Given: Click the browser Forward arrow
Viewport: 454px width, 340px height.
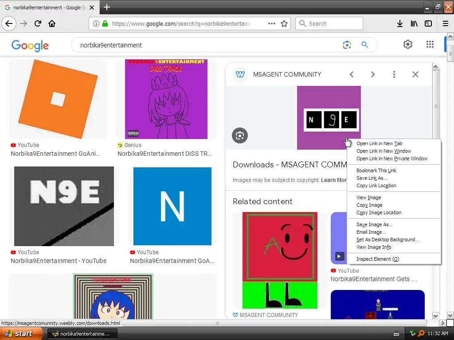Looking at the screenshot, I should 23,23.
